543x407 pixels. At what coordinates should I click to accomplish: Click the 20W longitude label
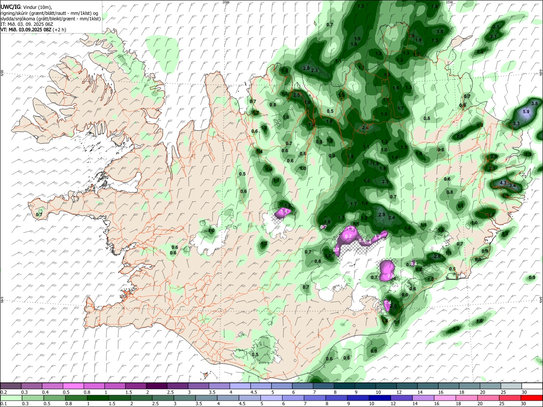click(x=226, y=2)
